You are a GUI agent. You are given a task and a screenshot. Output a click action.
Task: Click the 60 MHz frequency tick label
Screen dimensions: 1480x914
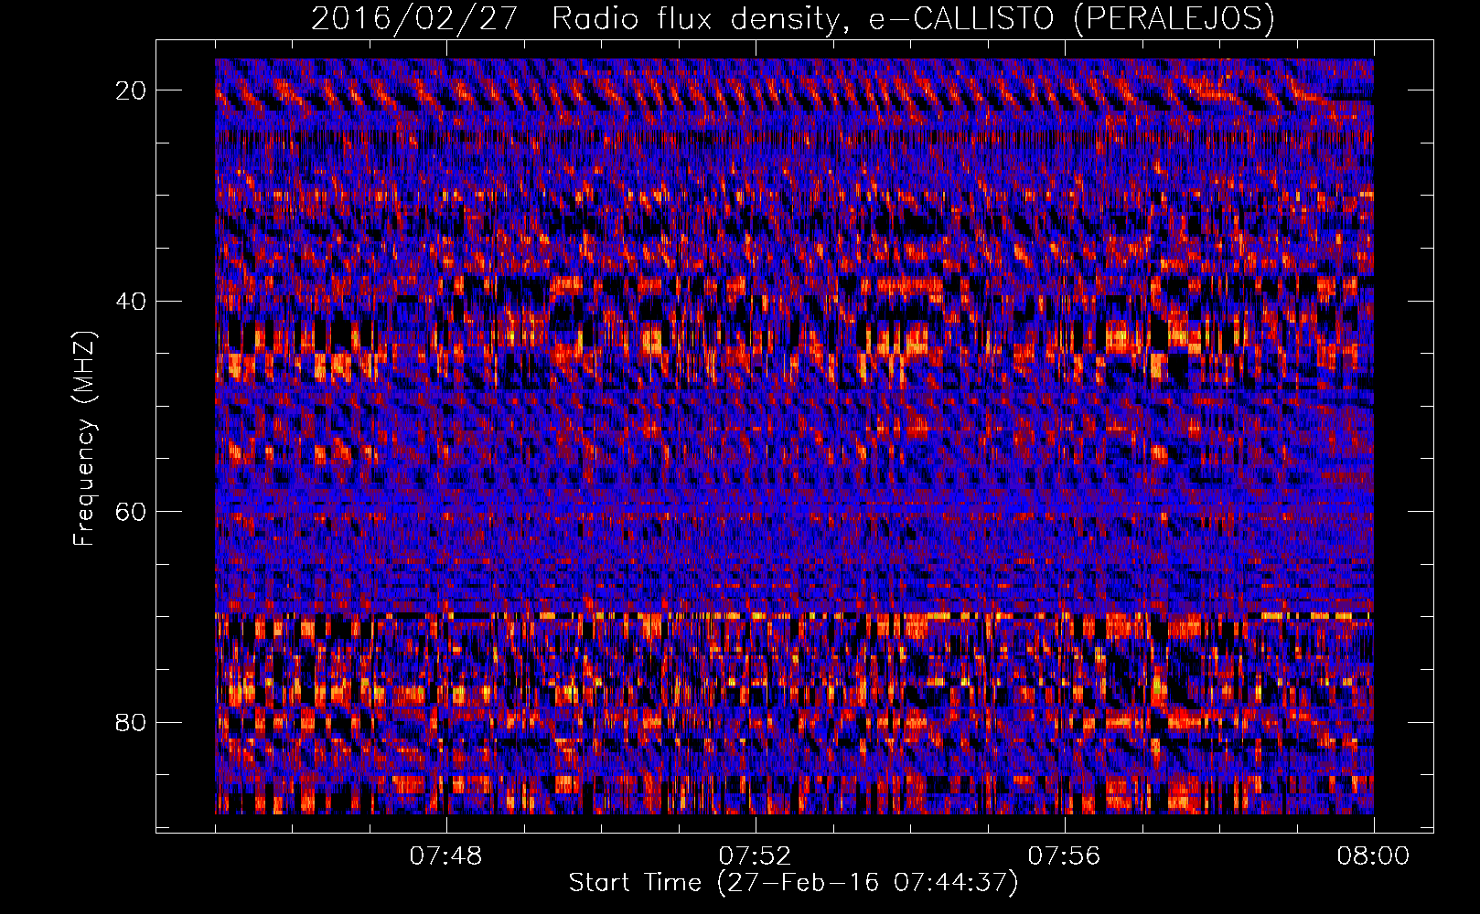coord(132,512)
